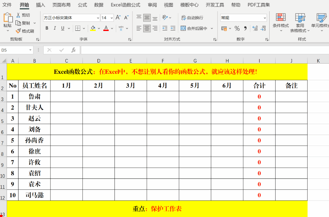Open Cell Styles (单元格样式) gallery

click(x=320, y=22)
